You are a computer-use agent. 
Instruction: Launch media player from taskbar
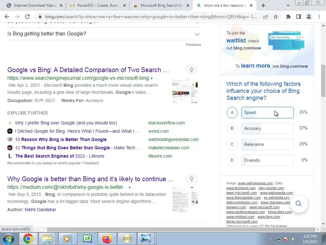(67, 239)
